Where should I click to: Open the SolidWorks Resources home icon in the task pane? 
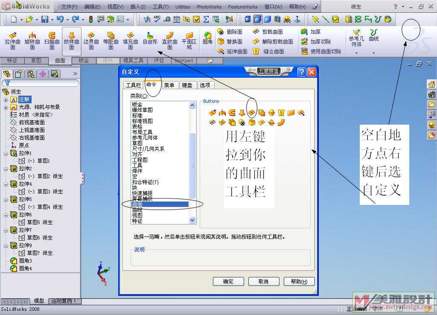pyautogui.click(x=431, y=84)
